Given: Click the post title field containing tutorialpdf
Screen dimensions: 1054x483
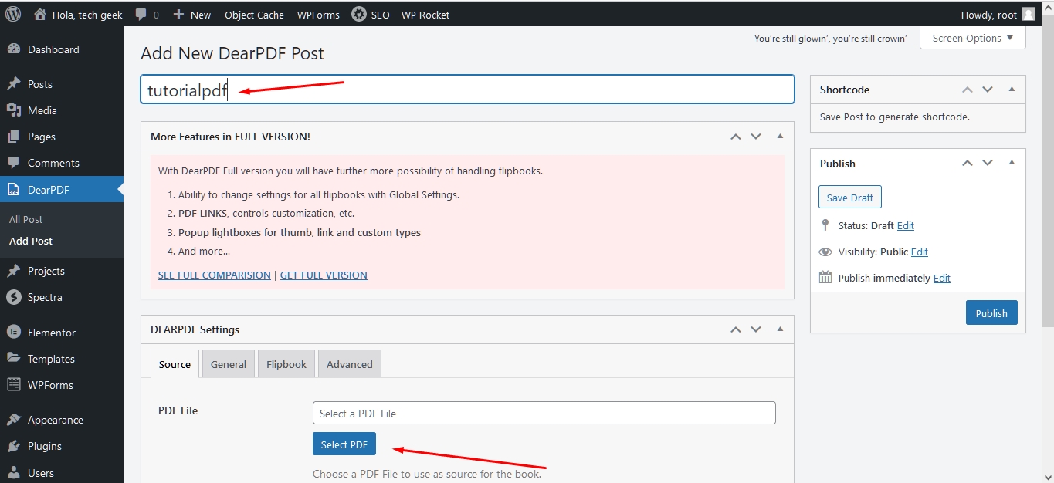Looking at the screenshot, I should (x=467, y=90).
